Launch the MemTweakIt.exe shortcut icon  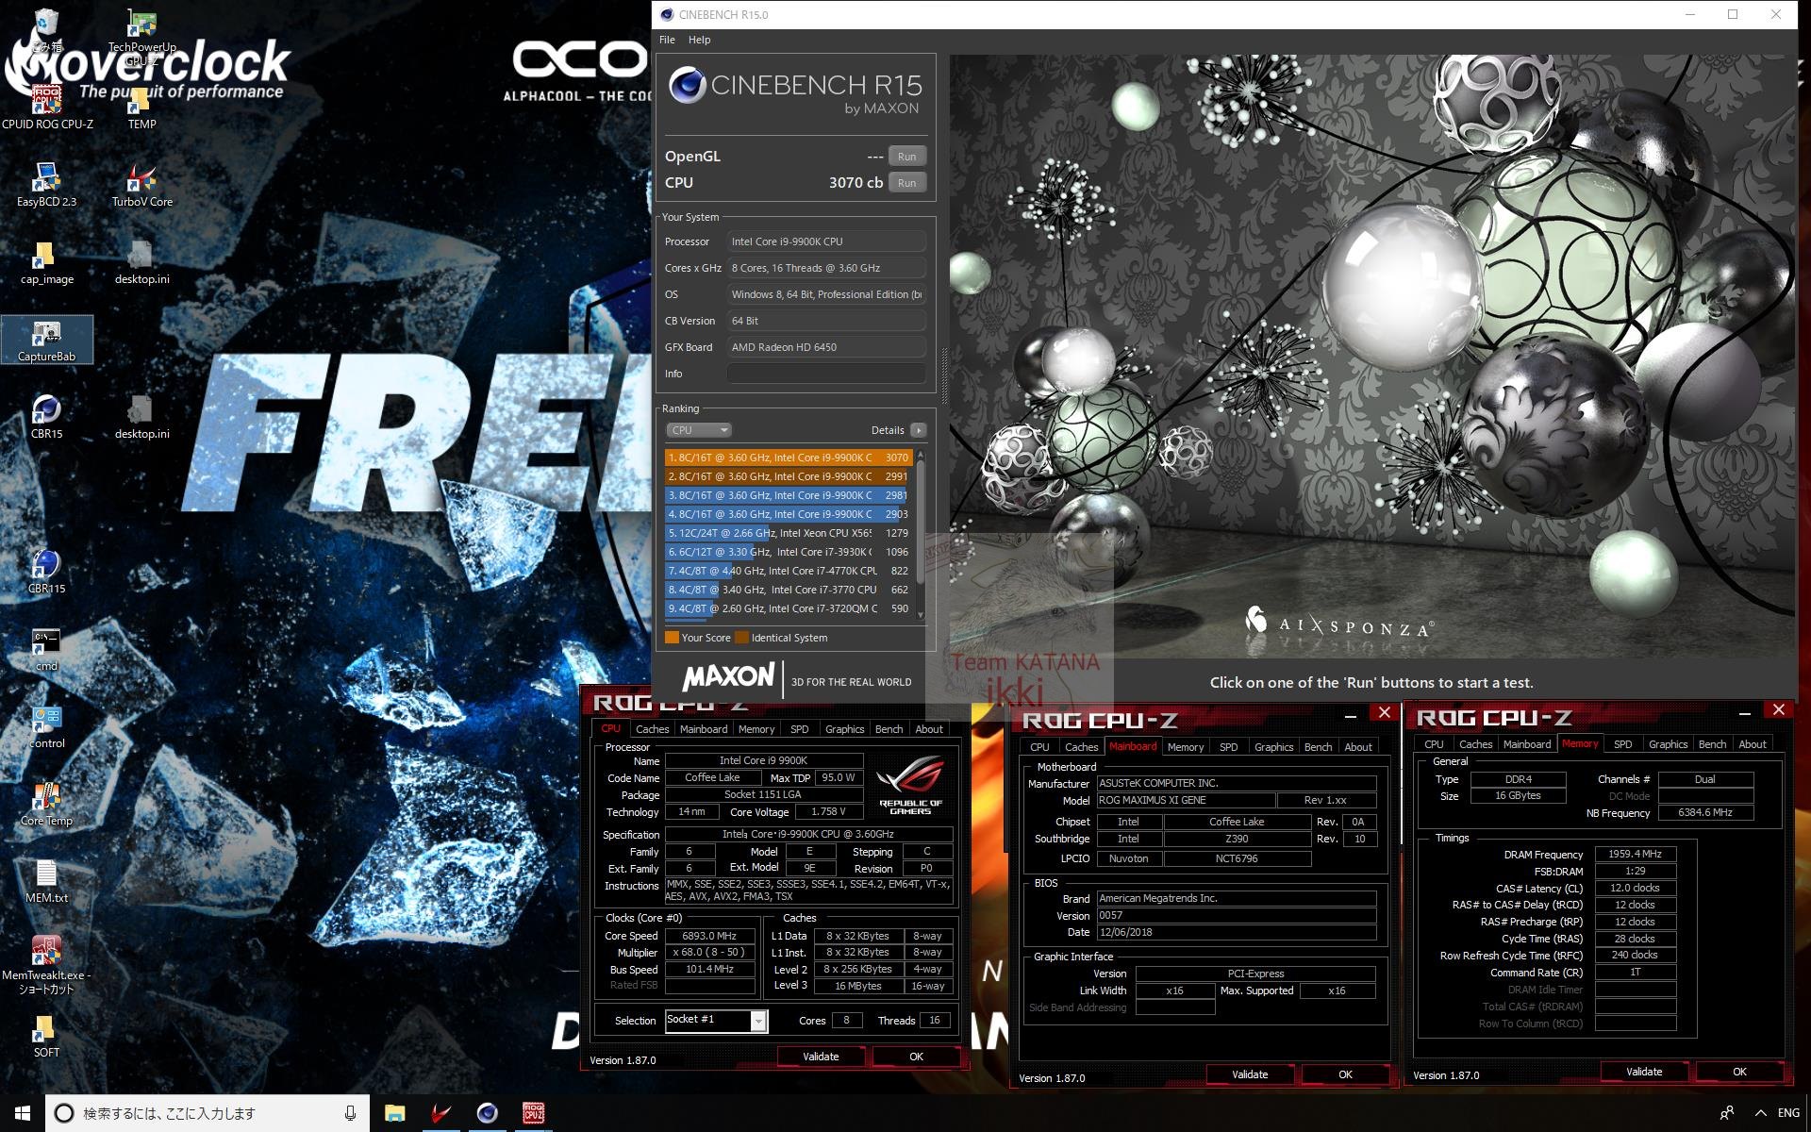[46, 964]
